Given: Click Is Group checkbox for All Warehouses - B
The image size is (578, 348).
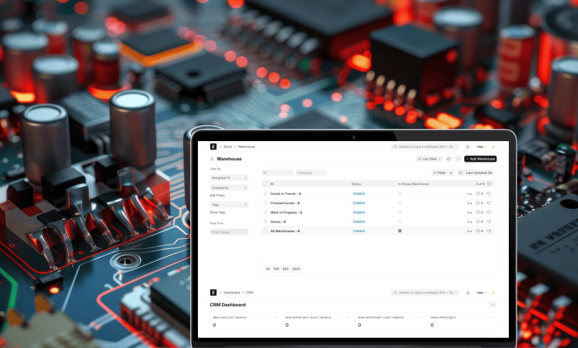Looking at the screenshot, I should (x=399, y=231).
